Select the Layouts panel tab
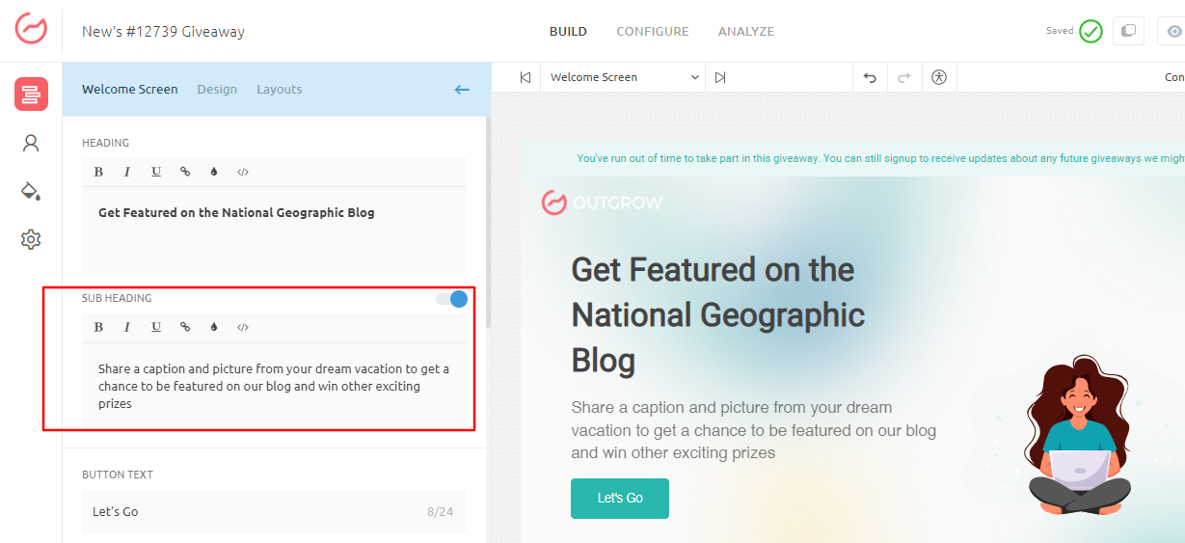 point(280,90)
